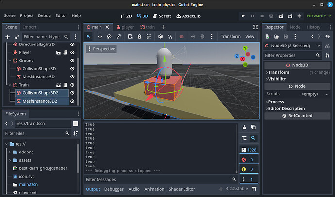Toggle collapse of duplicate output messages
Image resolution: width=335 pixels, height=197 pixels.
[x=244, y=138]
